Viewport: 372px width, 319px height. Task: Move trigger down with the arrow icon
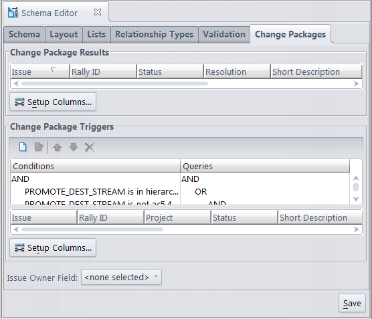(x=74, y=147)
